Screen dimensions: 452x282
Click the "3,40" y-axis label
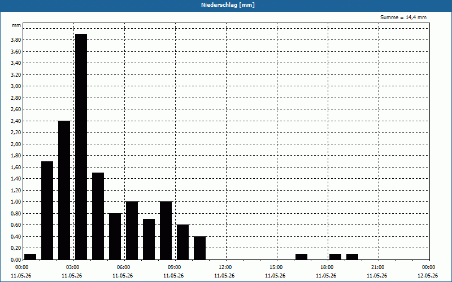[x=16, y=63]
